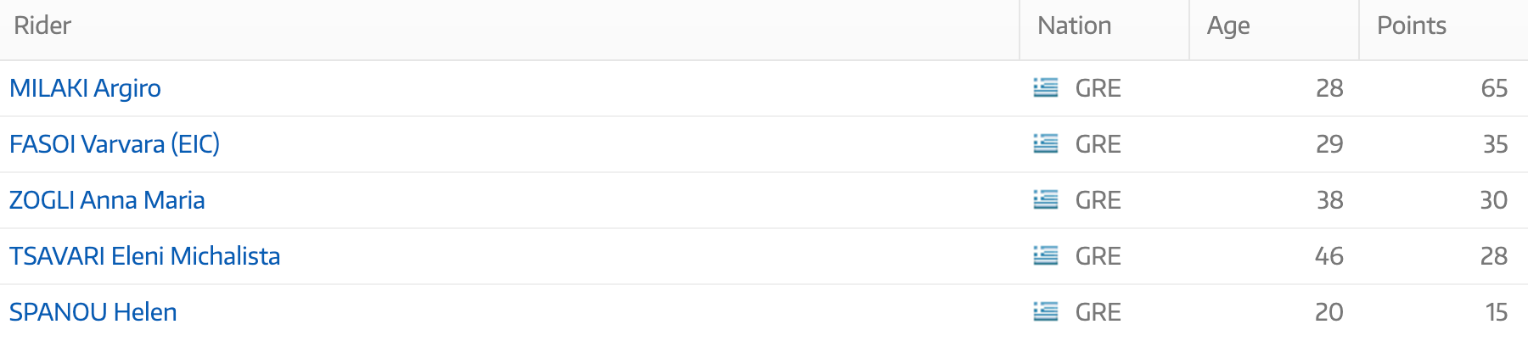Click Greek flag in TSAVARI Eleni row
This screenshot has width=1528, height=358.
[1046, 256]
